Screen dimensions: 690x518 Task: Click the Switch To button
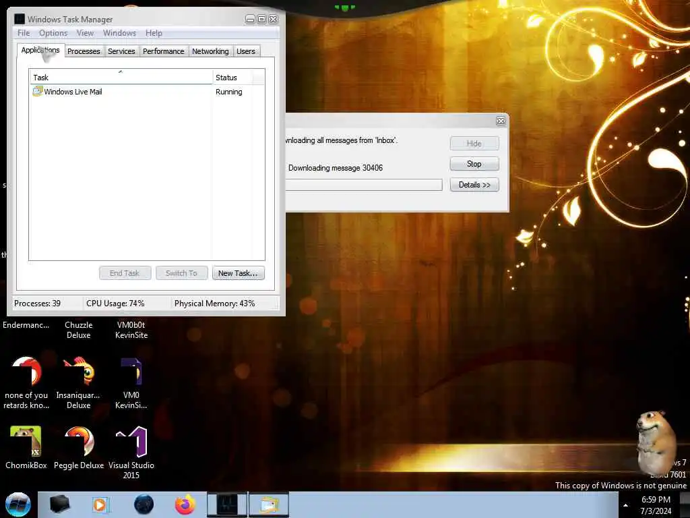[181, 273]
